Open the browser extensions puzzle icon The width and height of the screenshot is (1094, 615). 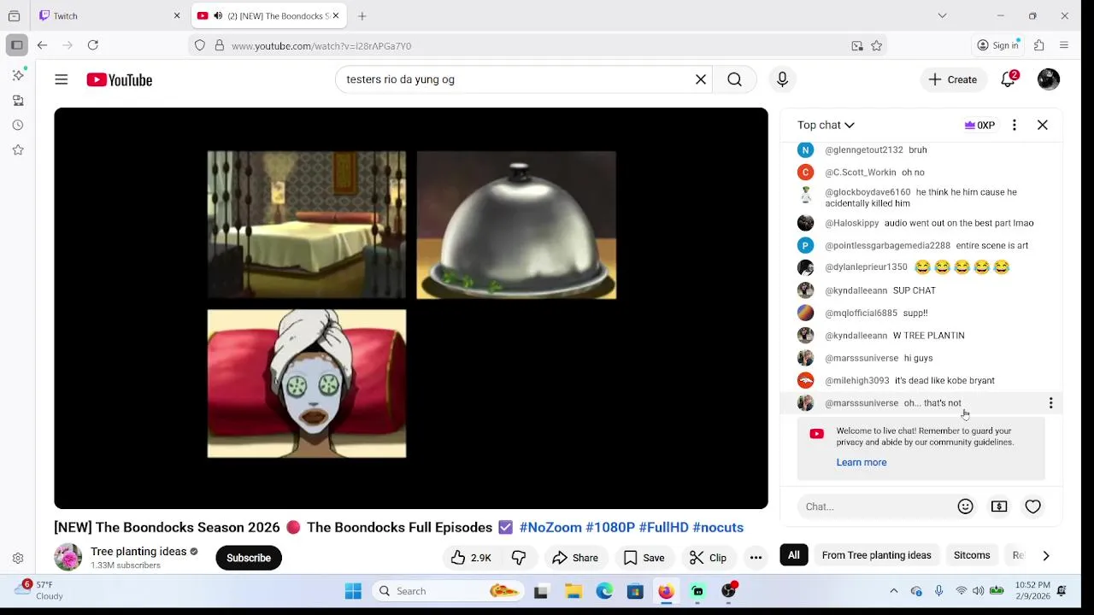click(x=1039, y=45)
